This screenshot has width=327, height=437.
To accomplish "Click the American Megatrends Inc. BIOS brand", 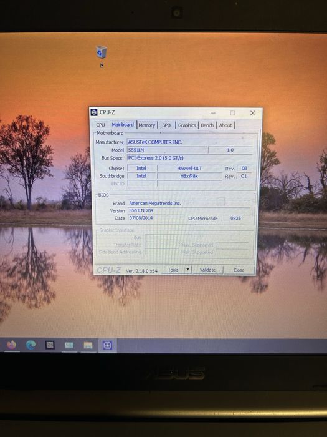I will (x=189, y=203).
